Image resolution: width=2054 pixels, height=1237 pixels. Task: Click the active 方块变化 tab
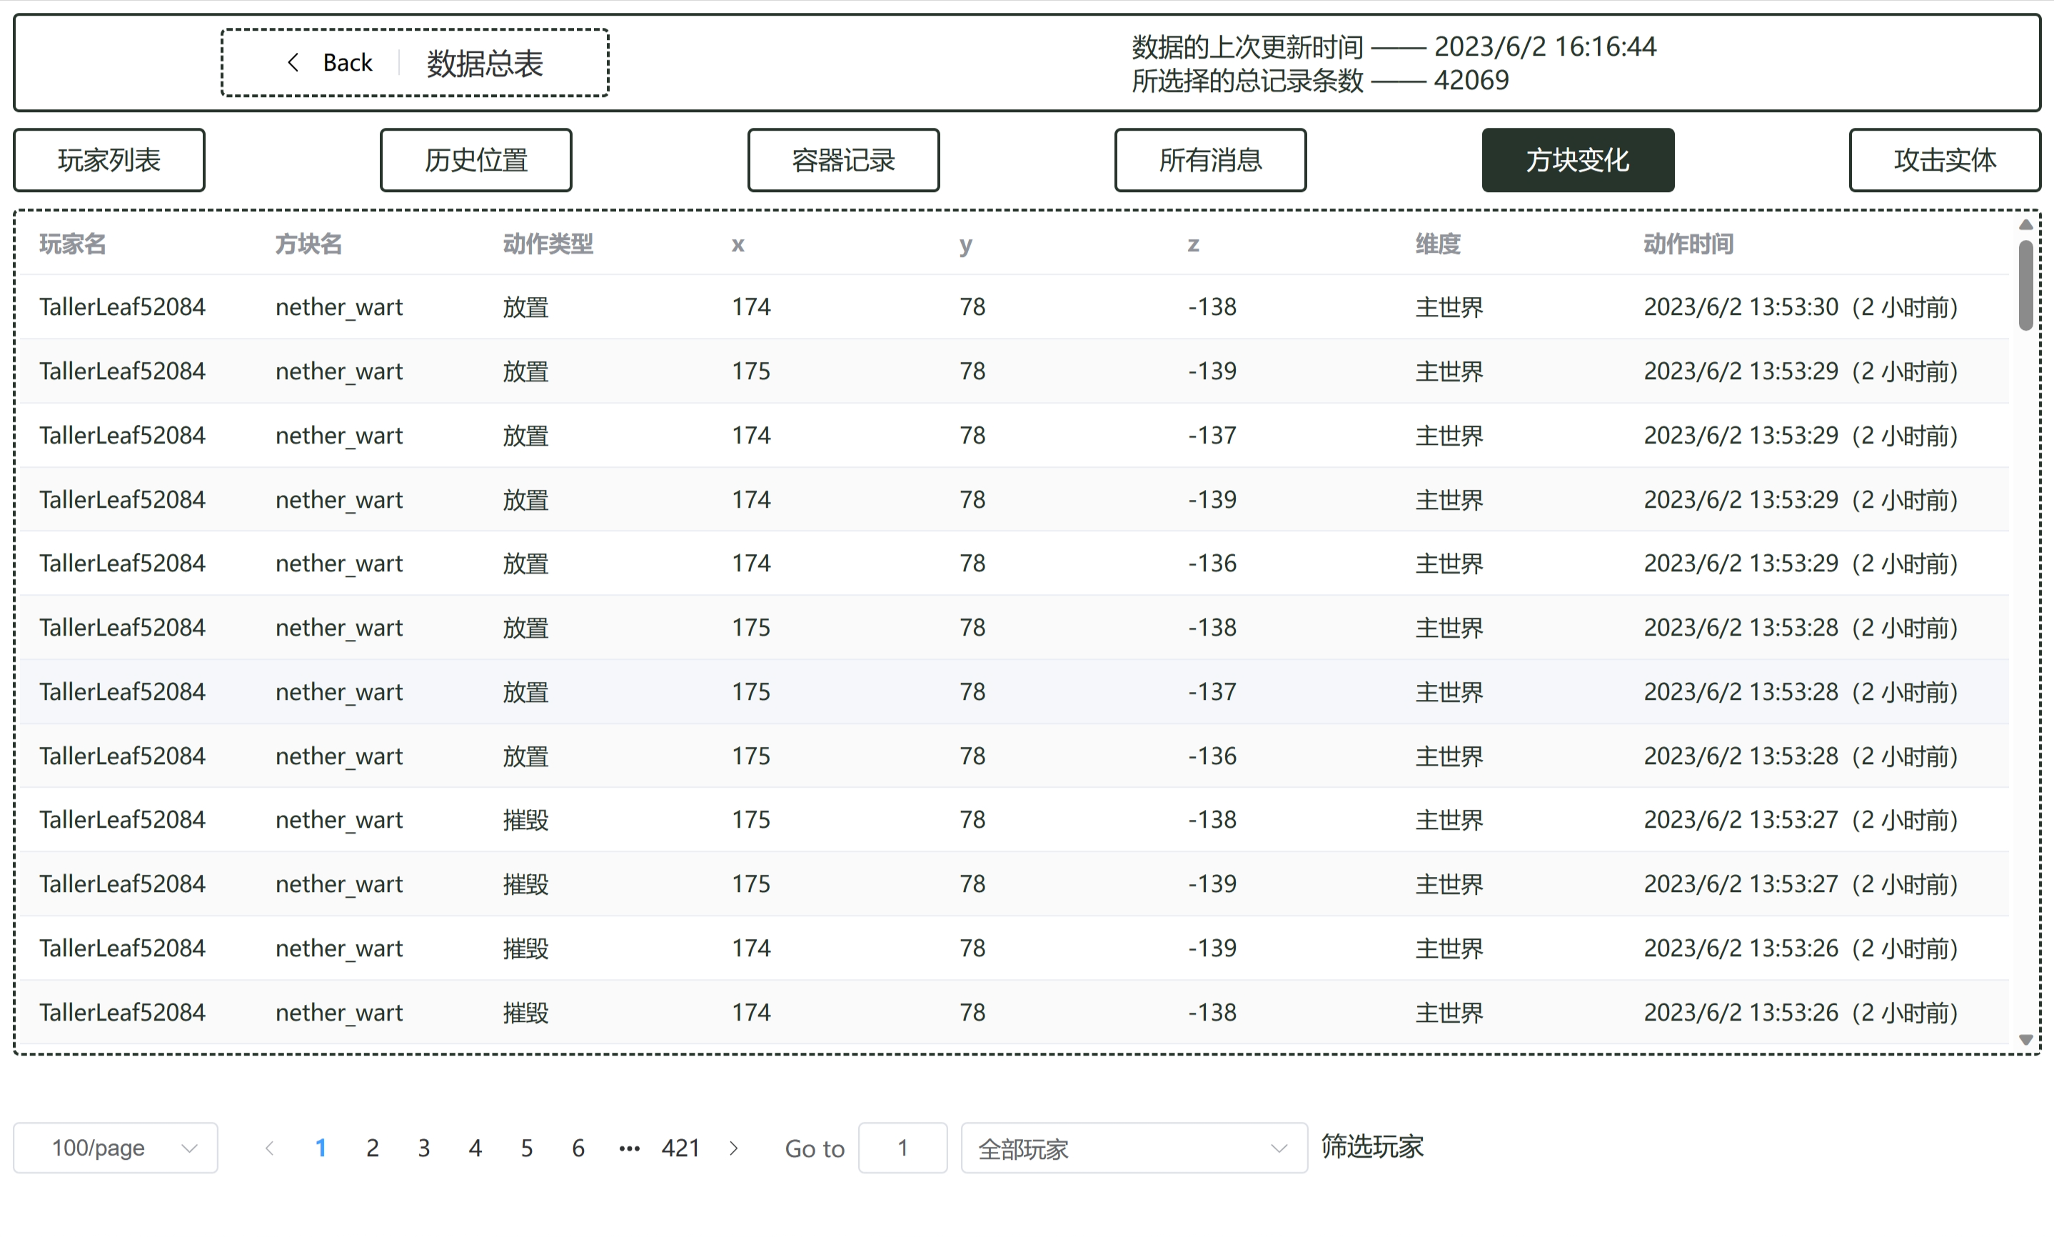pyautogui.click(x=1577, y=160)
